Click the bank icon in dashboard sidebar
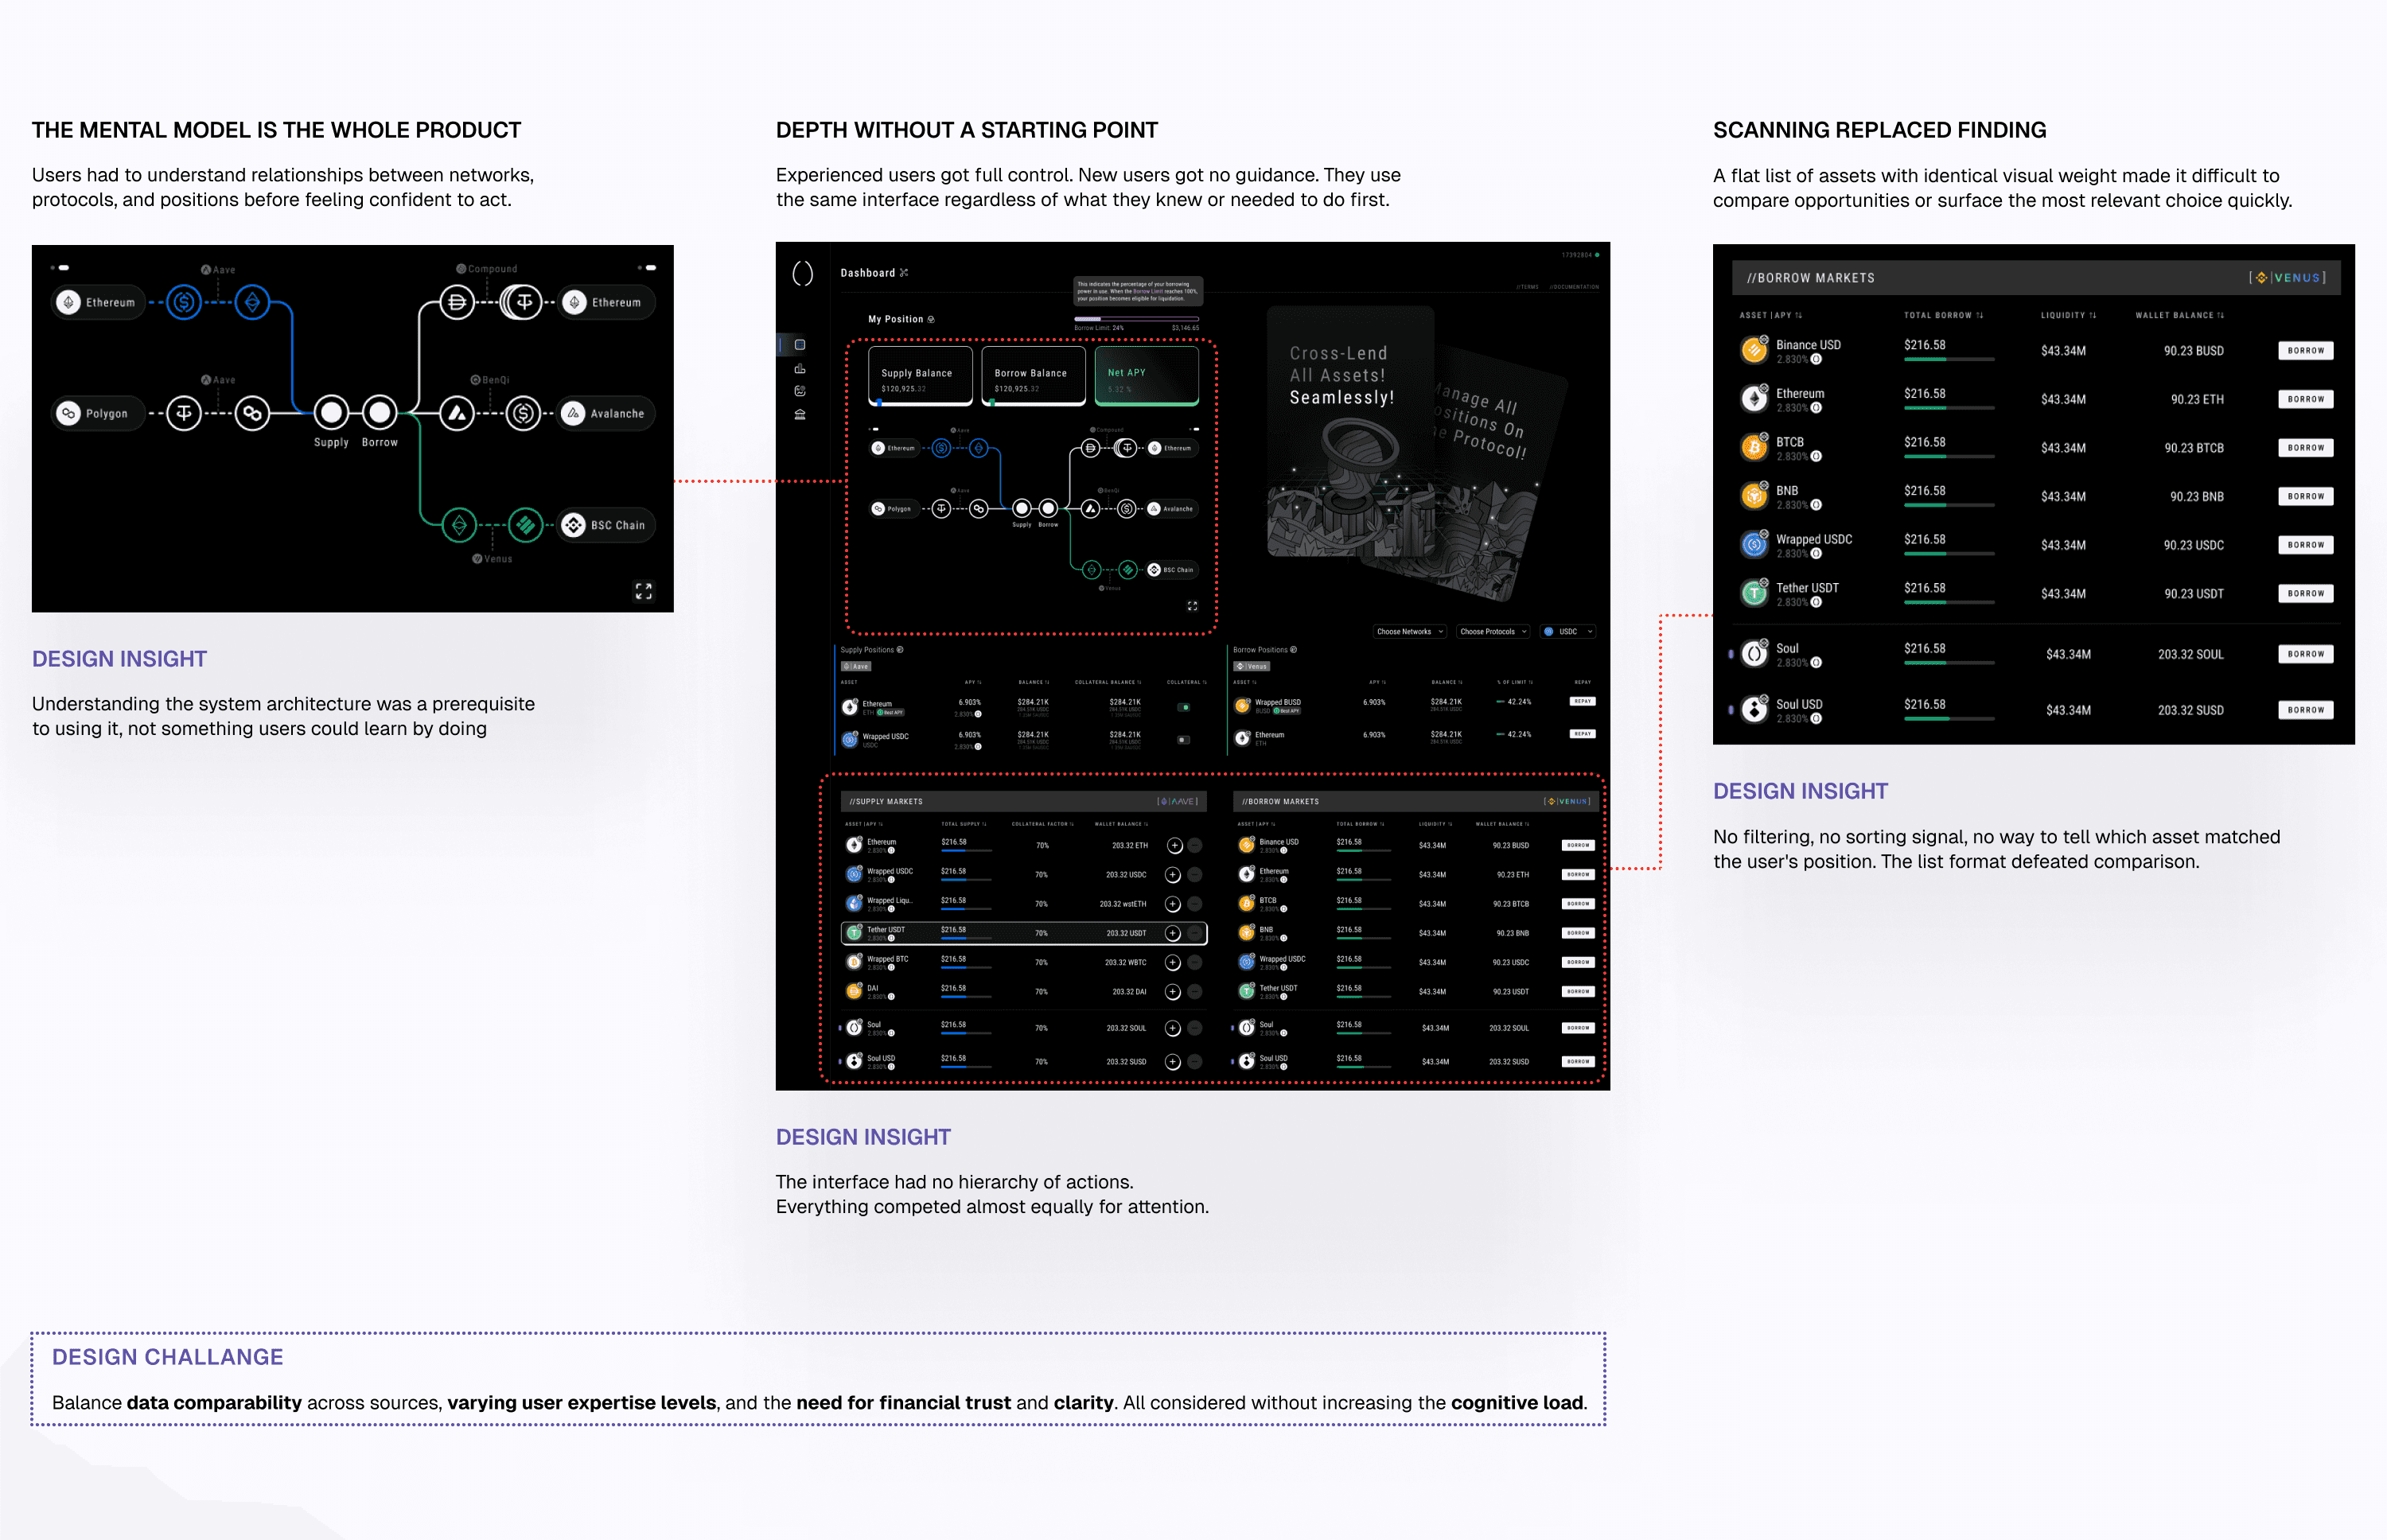2387x1540 pixels. 800,414
